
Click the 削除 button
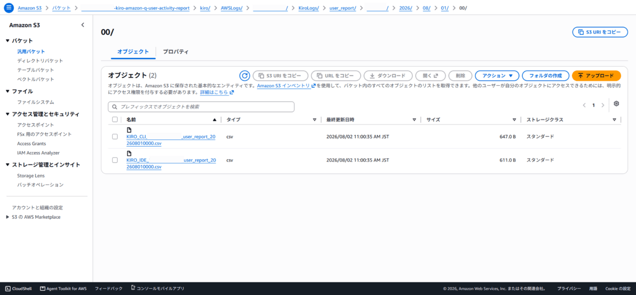click(460, 76)
